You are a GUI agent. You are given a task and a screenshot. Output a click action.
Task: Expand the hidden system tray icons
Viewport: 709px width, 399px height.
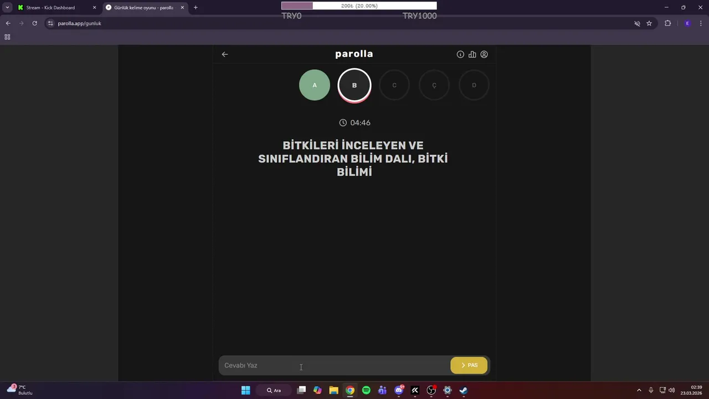(639, 390)
